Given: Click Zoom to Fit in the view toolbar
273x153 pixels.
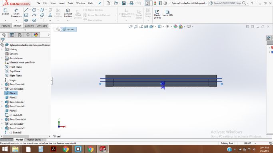Looking at the screenshot, I should coord(131,26).
